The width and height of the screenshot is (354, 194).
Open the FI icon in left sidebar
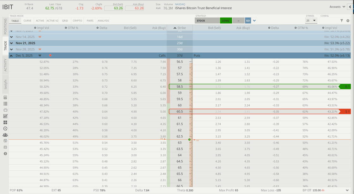pos(5,147)
